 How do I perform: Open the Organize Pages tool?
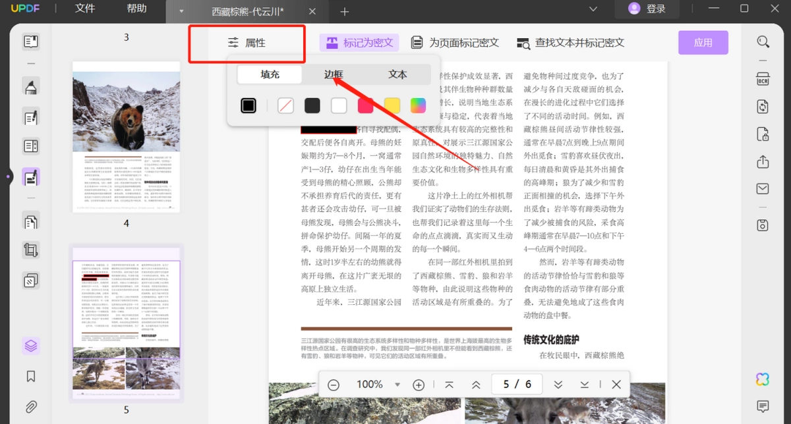point(31,221)
